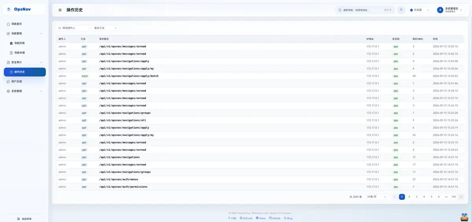Open 导航列表 menu item
Image resolution: width=472 pixels, height=222 pixels.
tap(25, 43)
